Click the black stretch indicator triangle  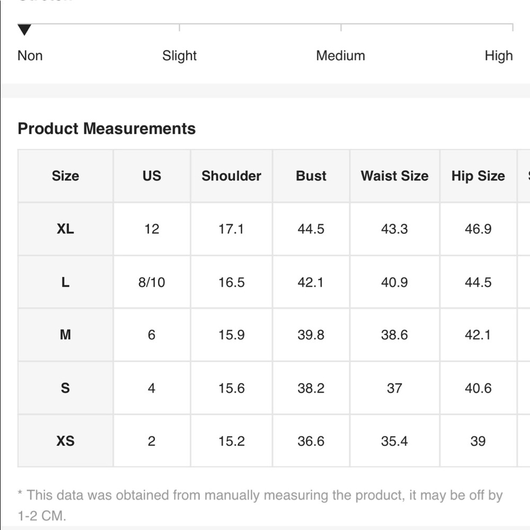click(24, 30)
